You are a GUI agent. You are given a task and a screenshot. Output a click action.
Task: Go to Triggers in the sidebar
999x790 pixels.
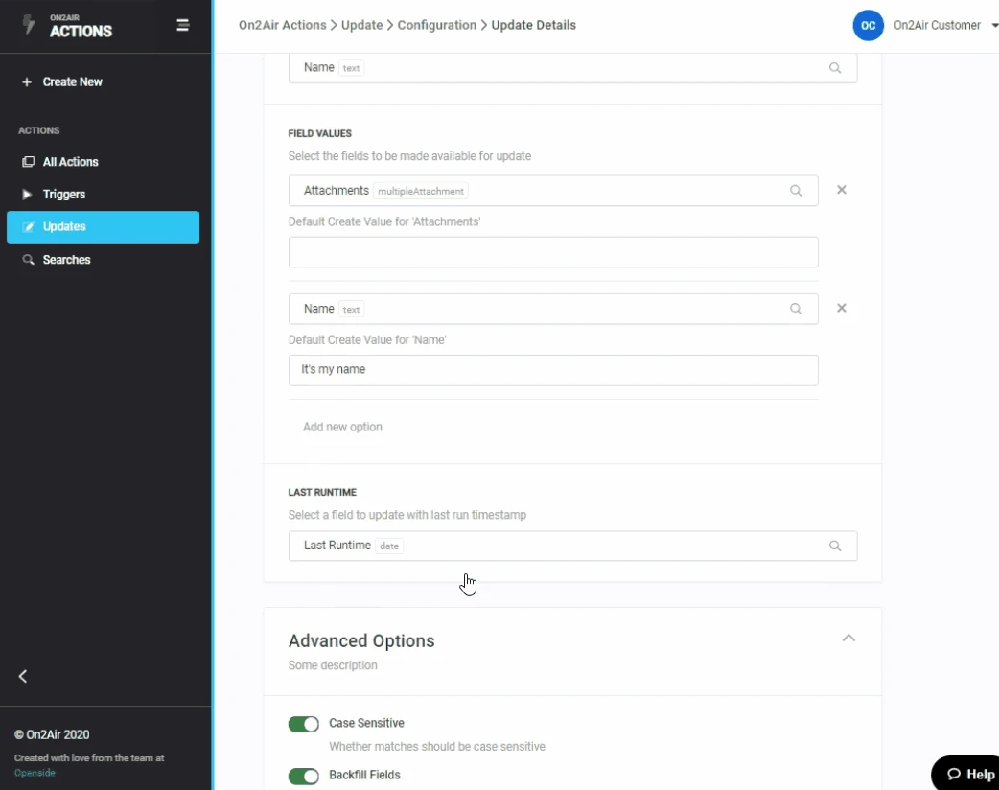[63, 195]
